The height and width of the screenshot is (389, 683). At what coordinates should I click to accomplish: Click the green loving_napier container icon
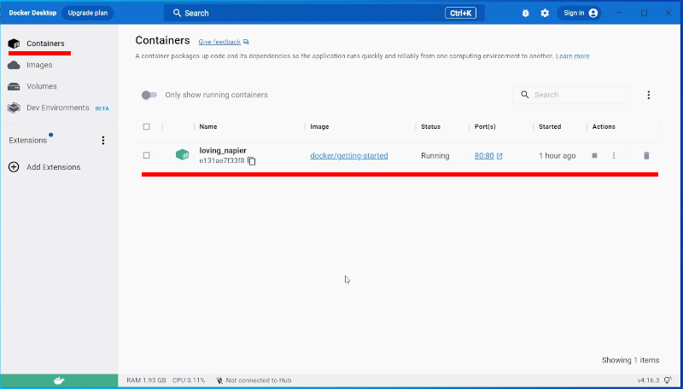click(182, 154)
